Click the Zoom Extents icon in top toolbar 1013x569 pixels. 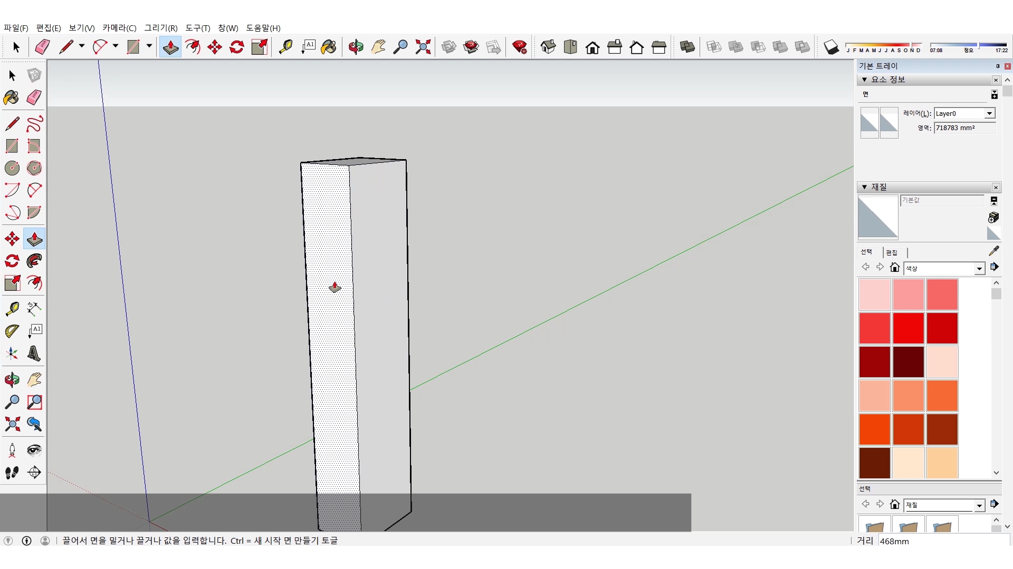pos(423,47)
